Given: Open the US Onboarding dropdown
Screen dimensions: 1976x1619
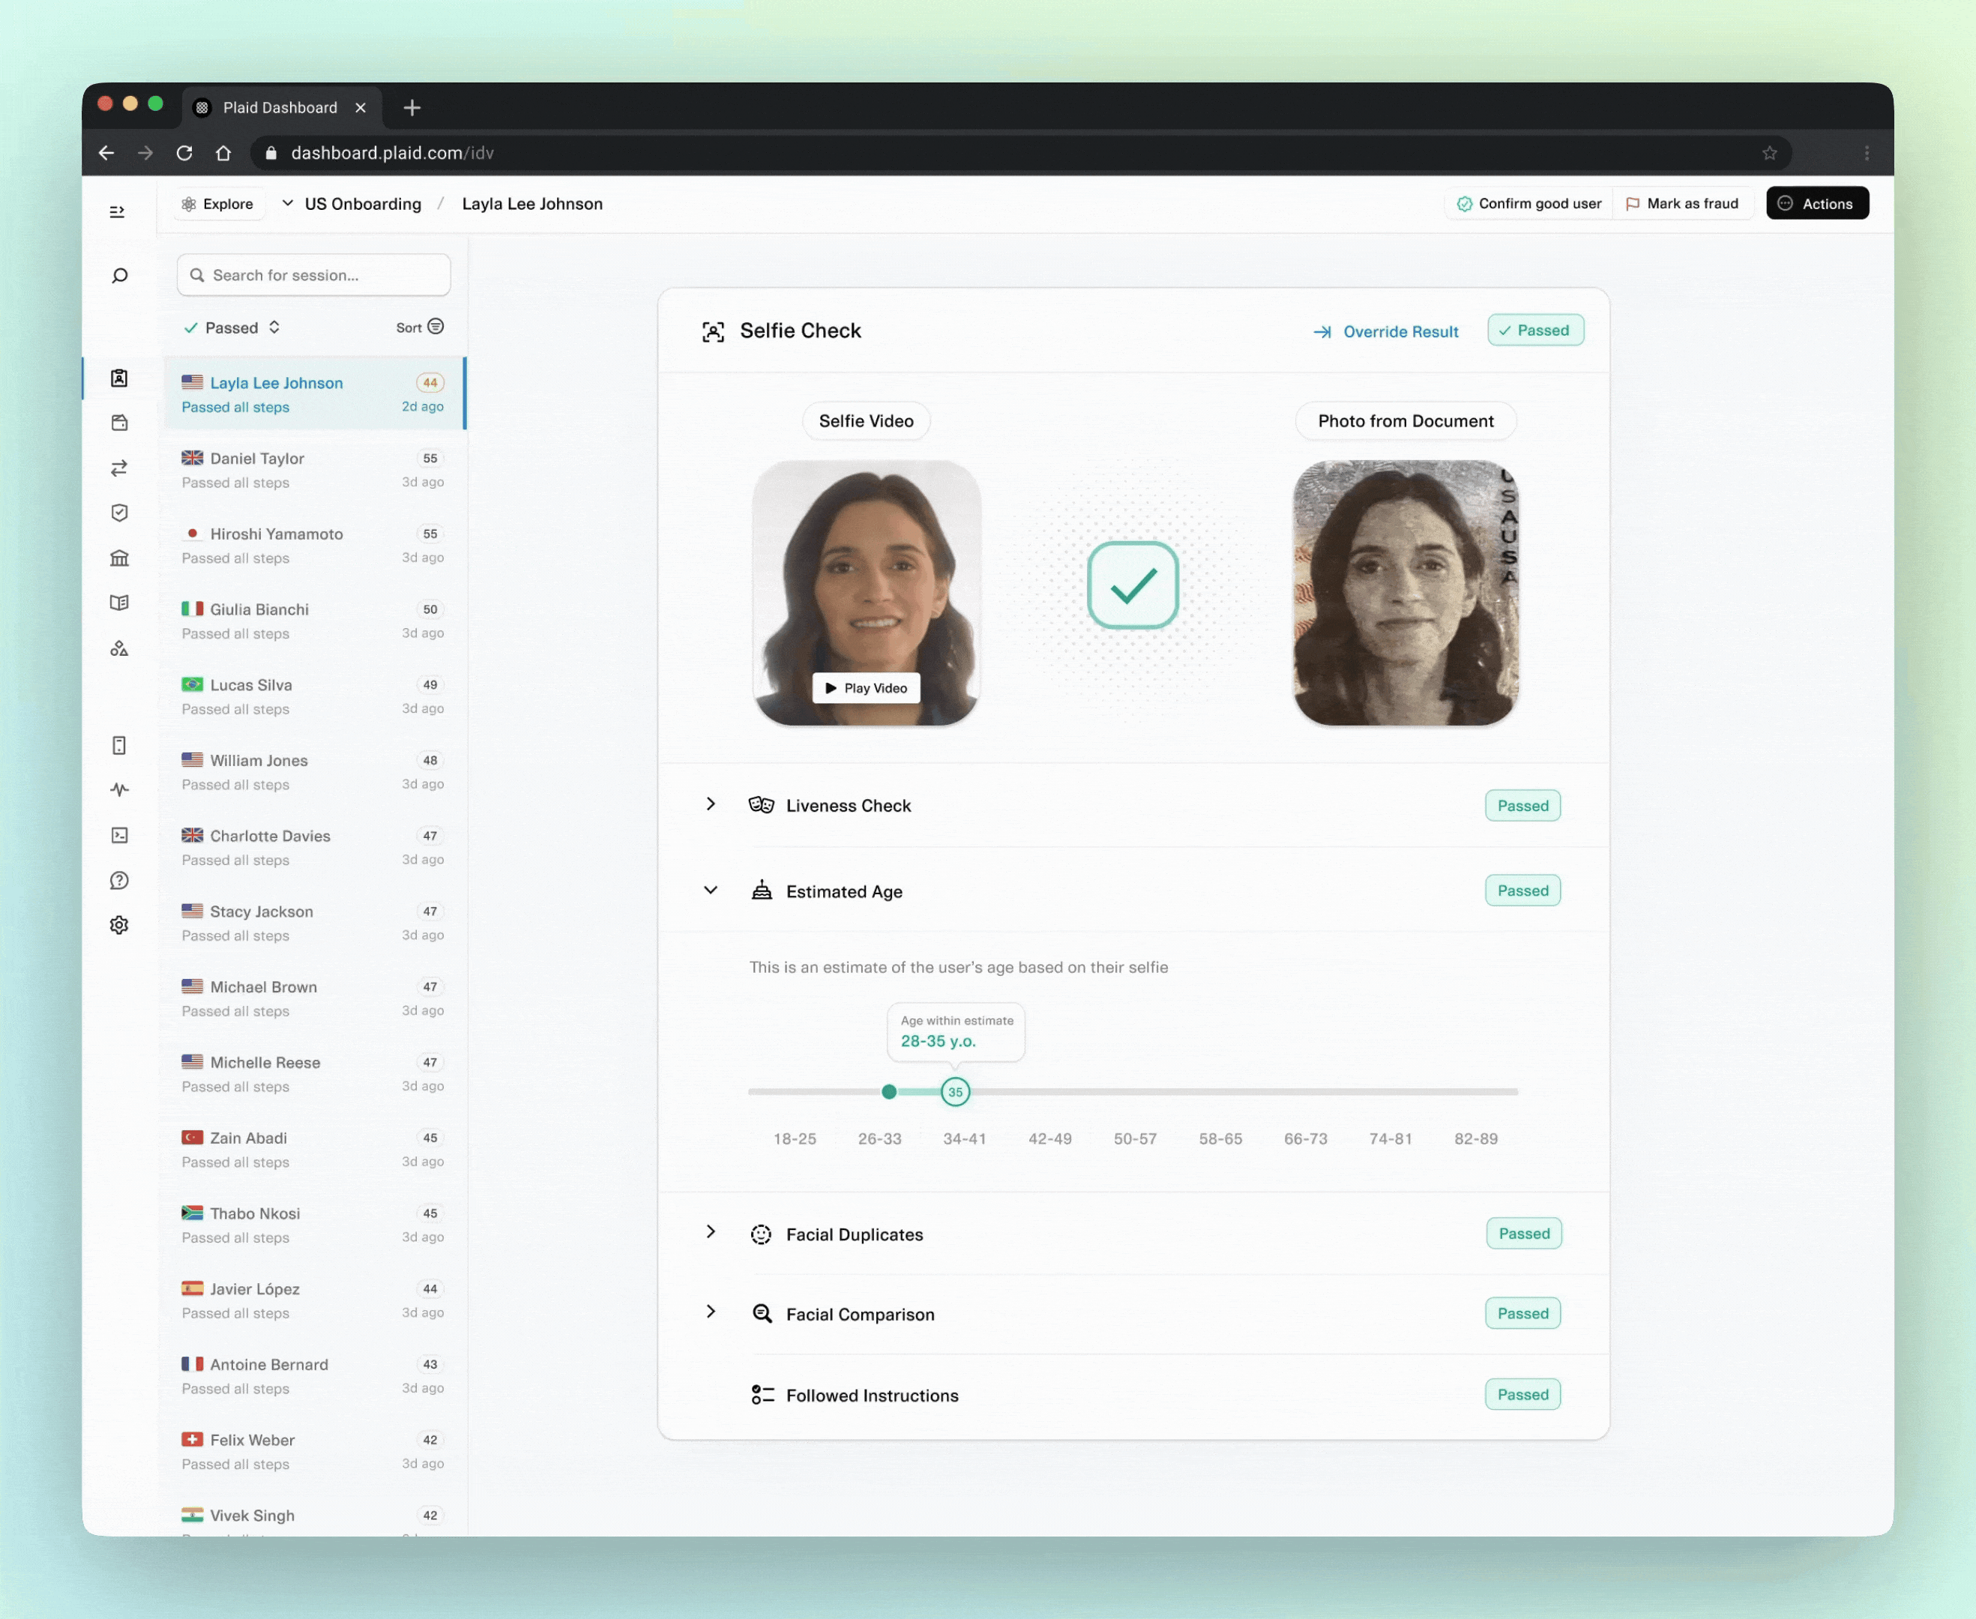Looking at the screenshot, I should (352, 204).
